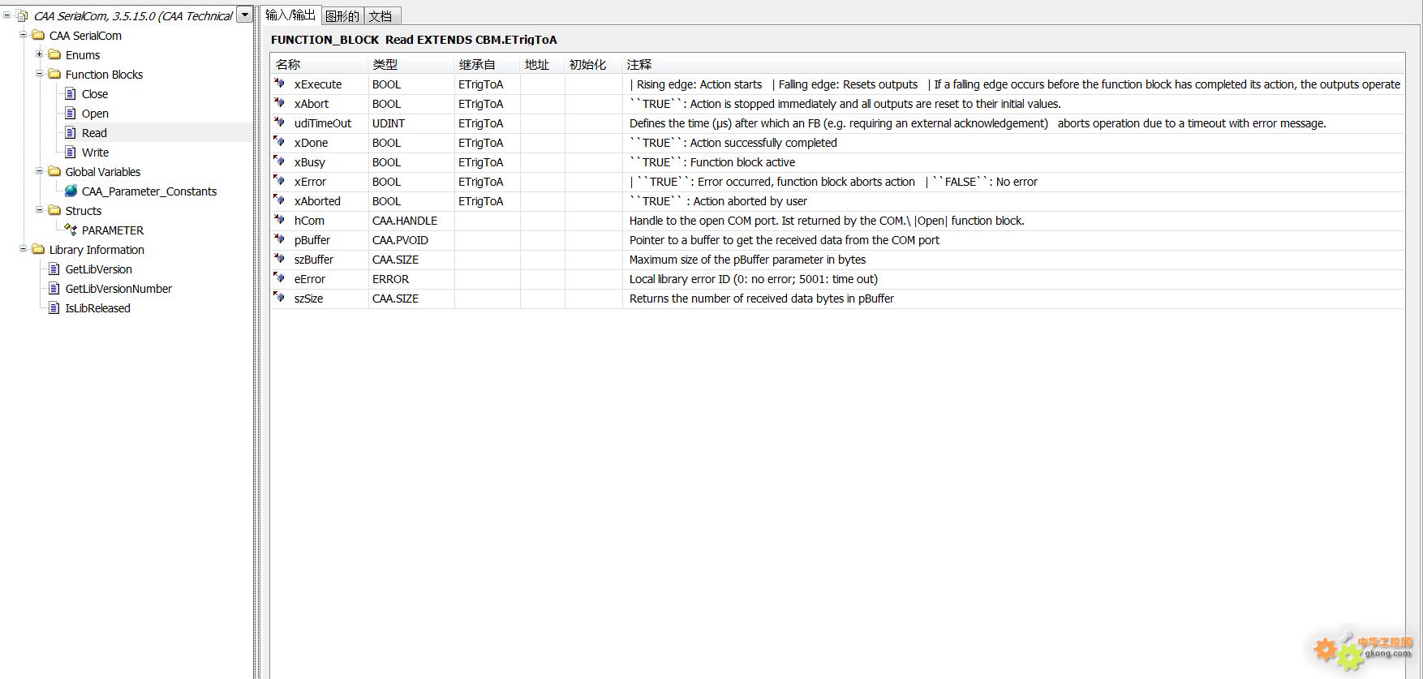Viewport: 1423px width, 679px height.
Task: Click the UDINT type cell
Action: pos(411,123)
